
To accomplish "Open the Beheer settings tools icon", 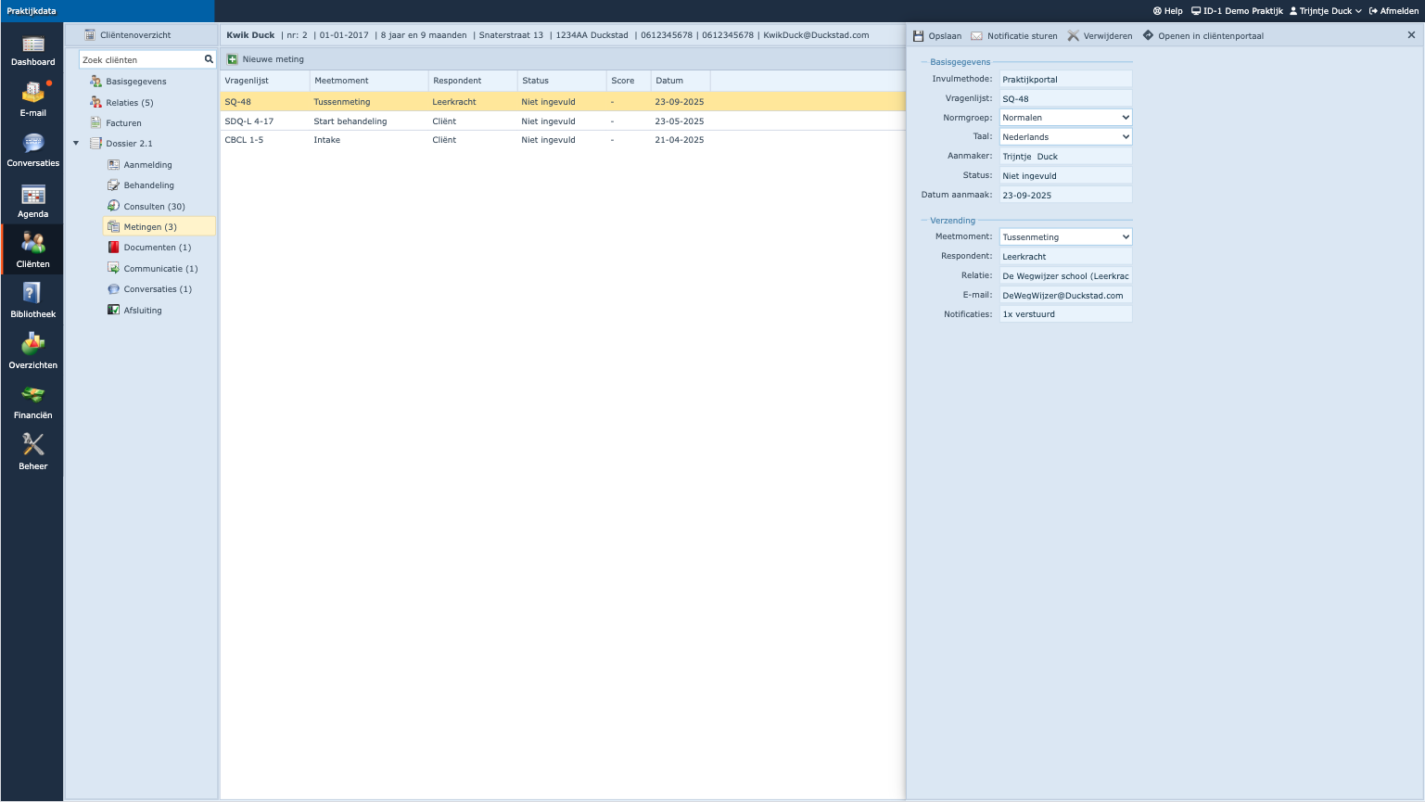I will point(32,452).
